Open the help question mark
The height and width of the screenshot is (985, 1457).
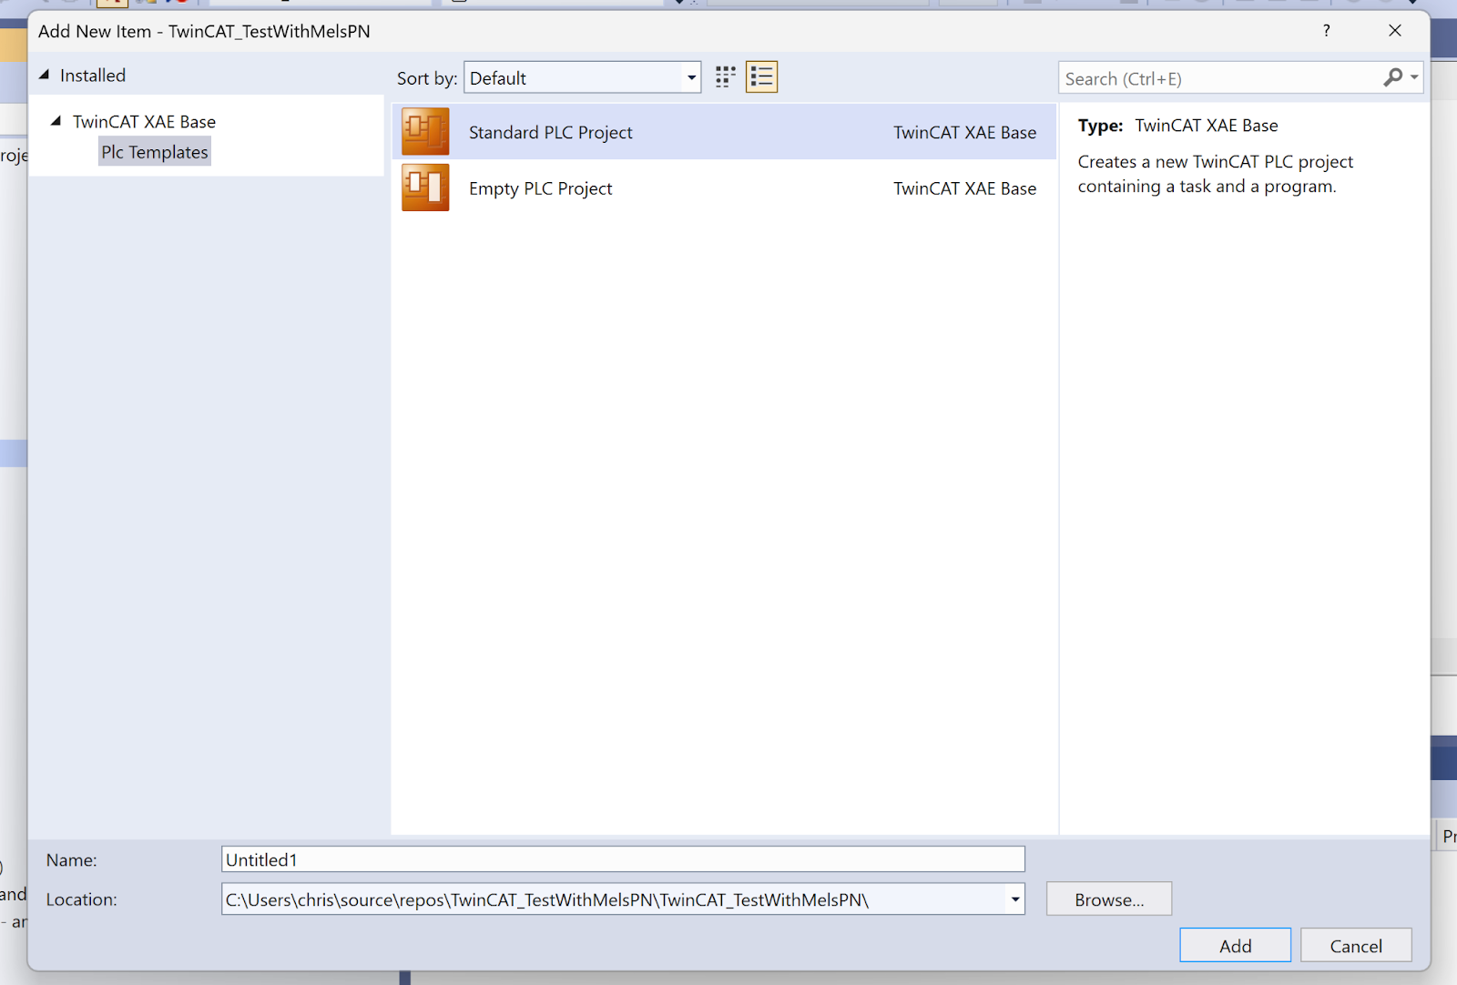coord(1327,31)
